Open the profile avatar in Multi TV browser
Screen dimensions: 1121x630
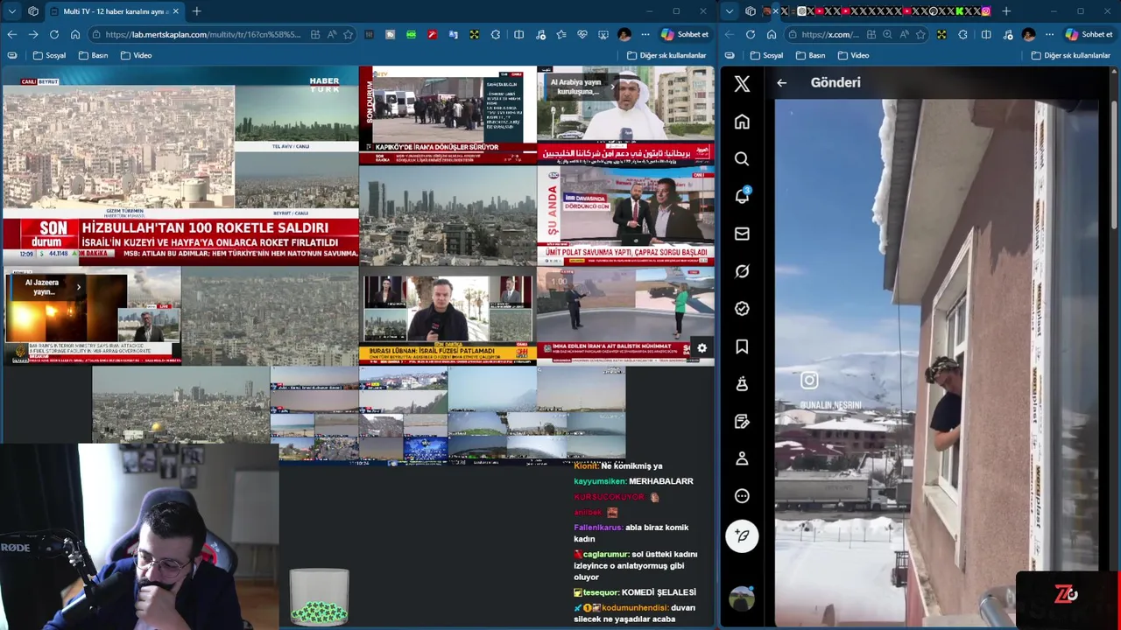(x=624, y=35)
